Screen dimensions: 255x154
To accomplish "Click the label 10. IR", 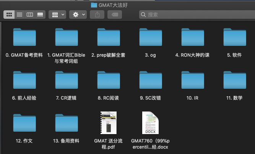I will pyautogui.click(x=192, y=98).
